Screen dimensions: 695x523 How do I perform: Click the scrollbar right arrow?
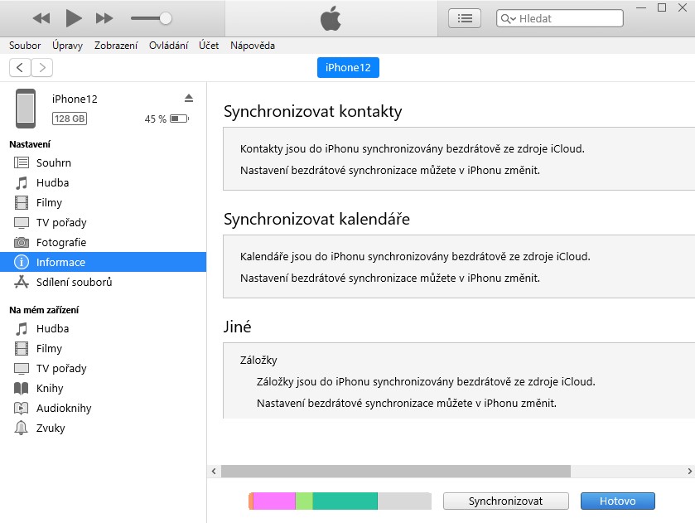click(x=689, y=471)
